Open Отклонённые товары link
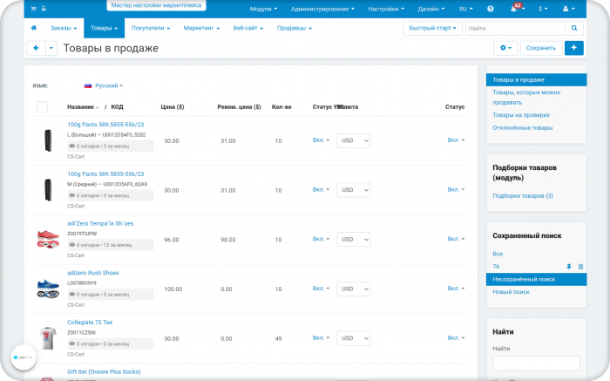The image size is (610, 381). point(523,127)
